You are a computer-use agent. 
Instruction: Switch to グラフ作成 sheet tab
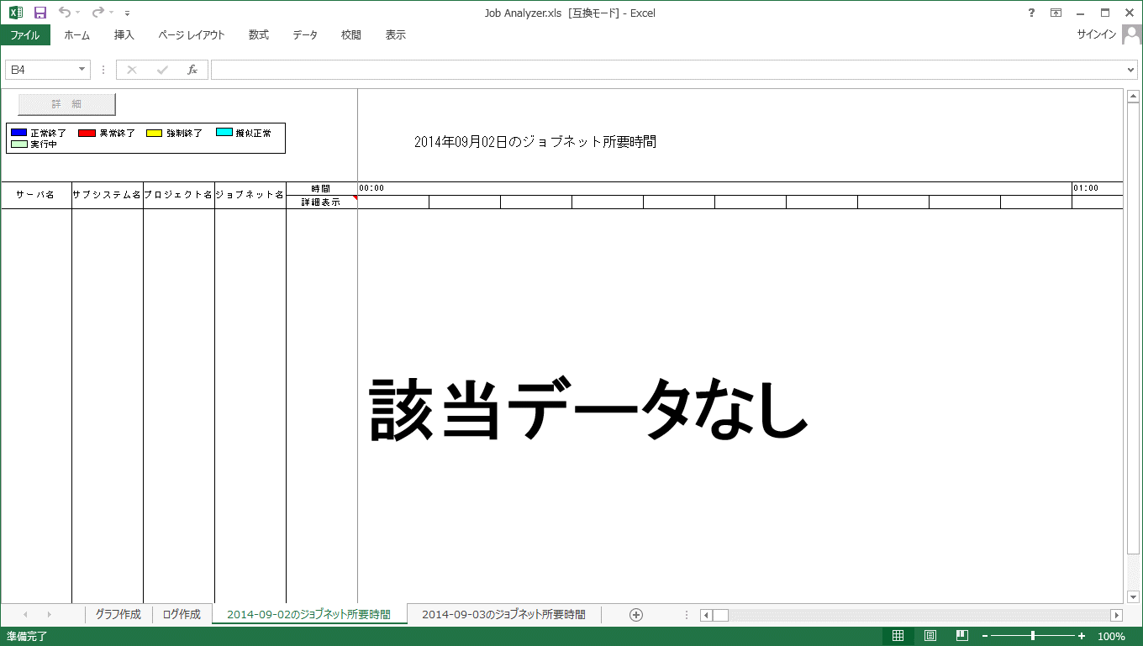[118, 615]
